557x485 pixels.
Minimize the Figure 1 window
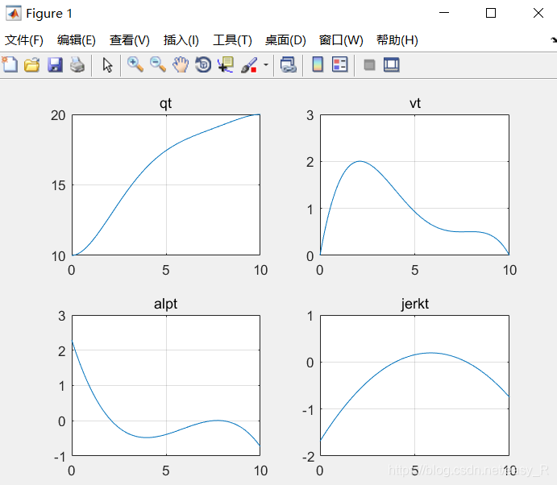(444, 13)
